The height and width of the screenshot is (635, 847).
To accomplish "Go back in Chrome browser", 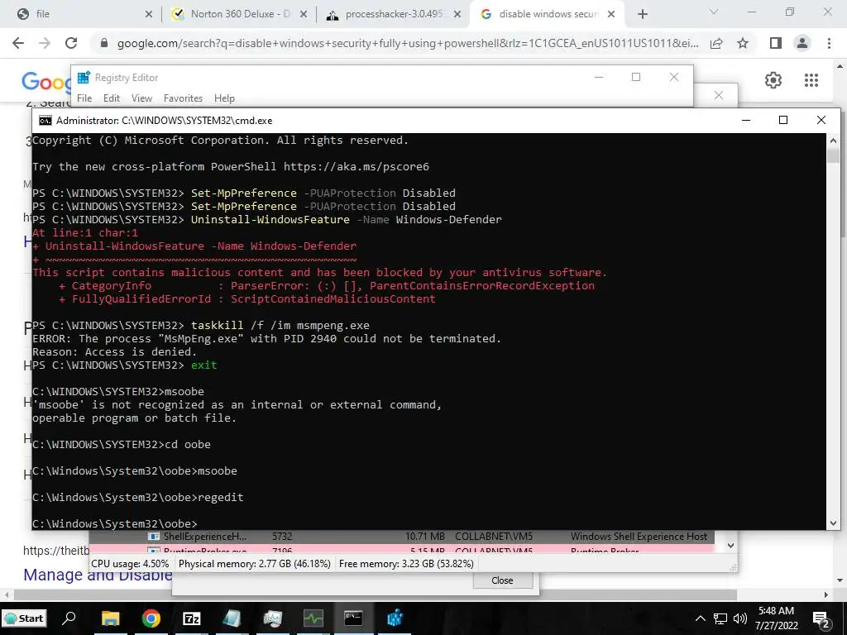I will click(x=18, y=43).
